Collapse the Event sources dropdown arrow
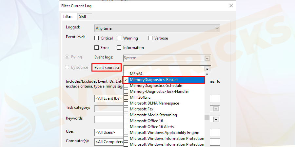The image size is (295, 147). pyautogui.click(x=207, y=69)
